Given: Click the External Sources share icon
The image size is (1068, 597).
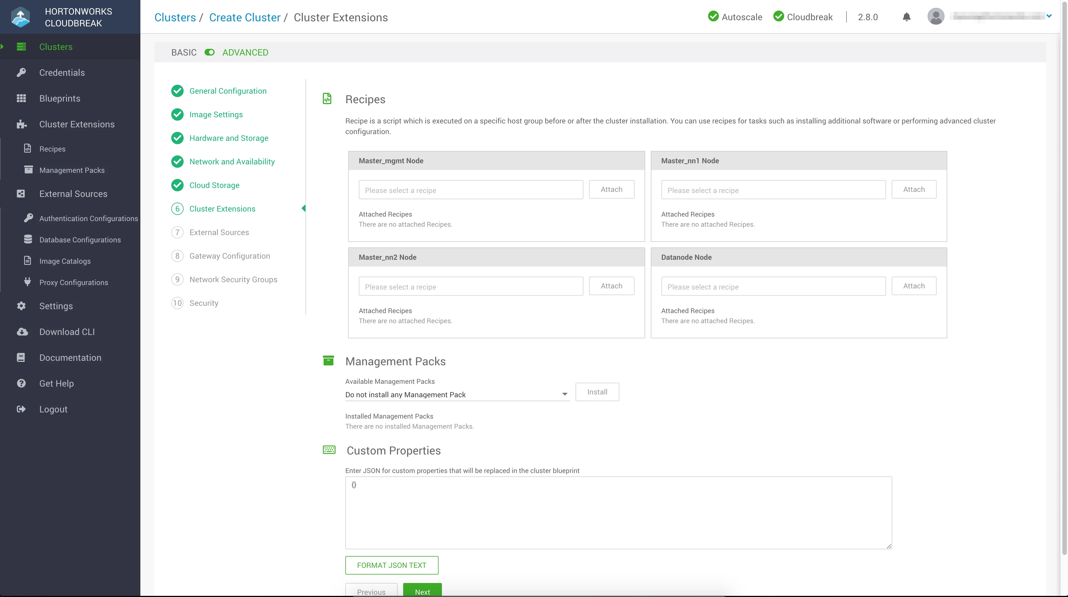Looking at the screenshot, I should click(x=21, y=194).
